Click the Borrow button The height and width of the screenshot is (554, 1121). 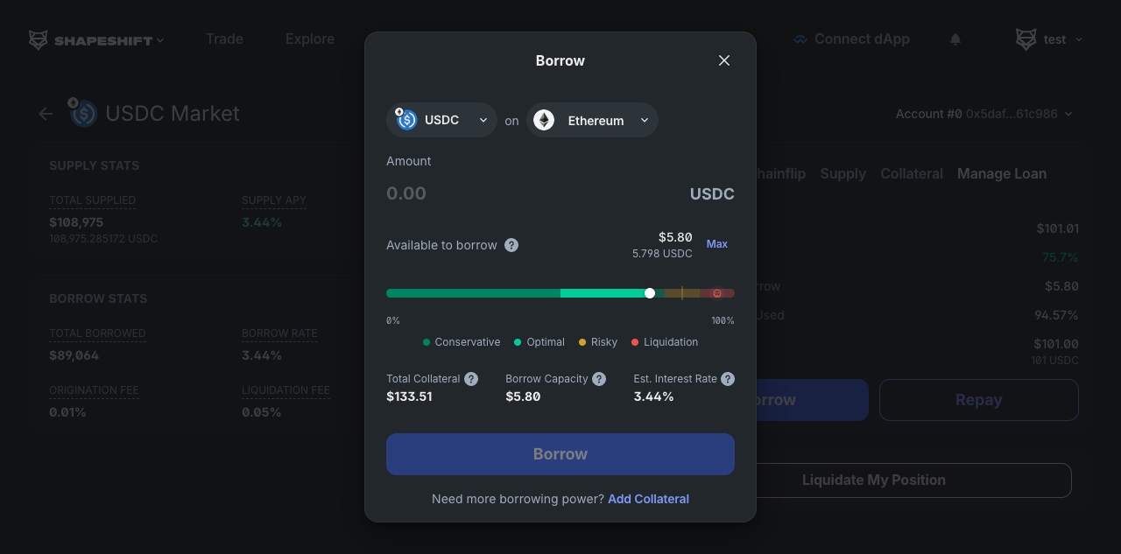[x=560, y=453]
